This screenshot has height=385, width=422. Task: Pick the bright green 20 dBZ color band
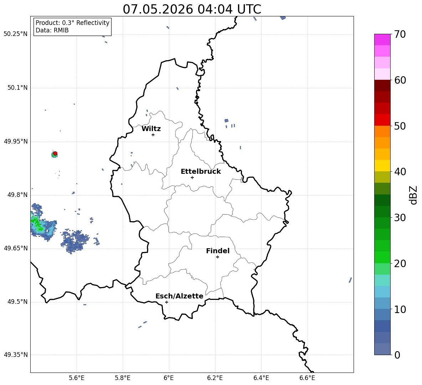coord(382,257)
